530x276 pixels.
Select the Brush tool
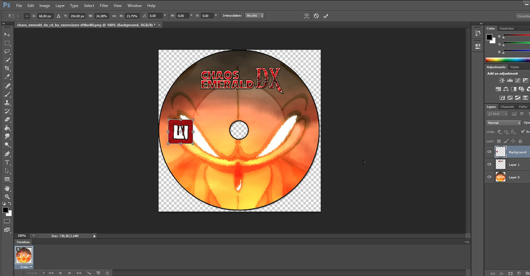[x=7, y=95]
